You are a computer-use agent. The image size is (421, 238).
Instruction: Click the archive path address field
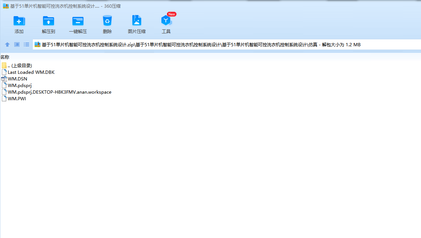pos(227,44)
